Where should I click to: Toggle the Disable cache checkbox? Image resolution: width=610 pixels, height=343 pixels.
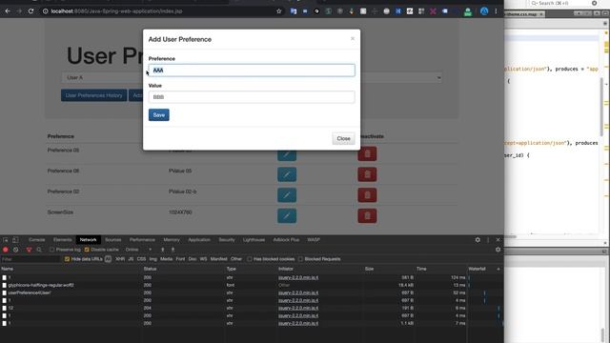point(87,250)
